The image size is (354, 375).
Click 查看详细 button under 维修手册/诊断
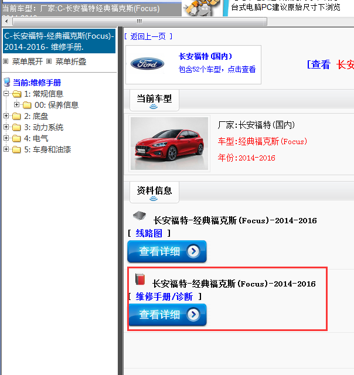pos(168,315)
